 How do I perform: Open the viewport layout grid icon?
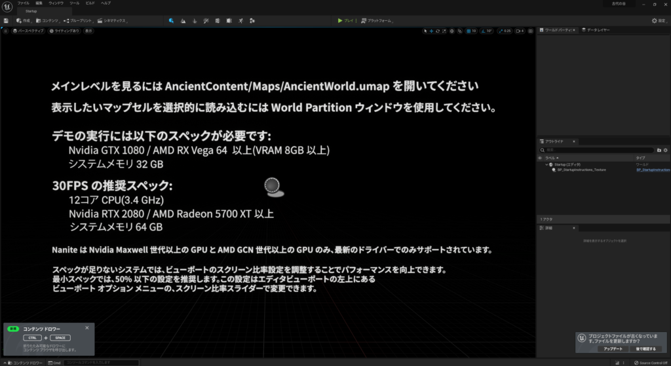click(531, 31)
